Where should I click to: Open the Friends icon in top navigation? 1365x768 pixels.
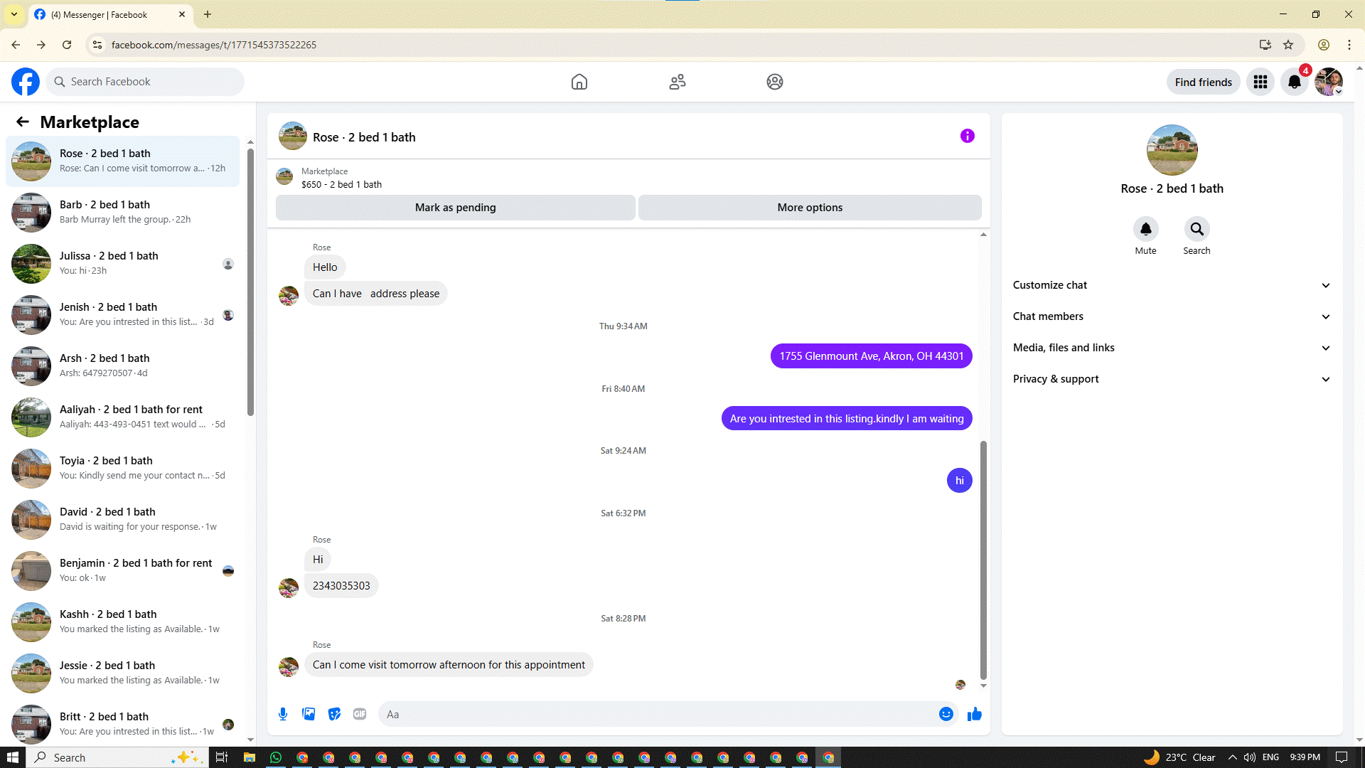coord(678,82)
